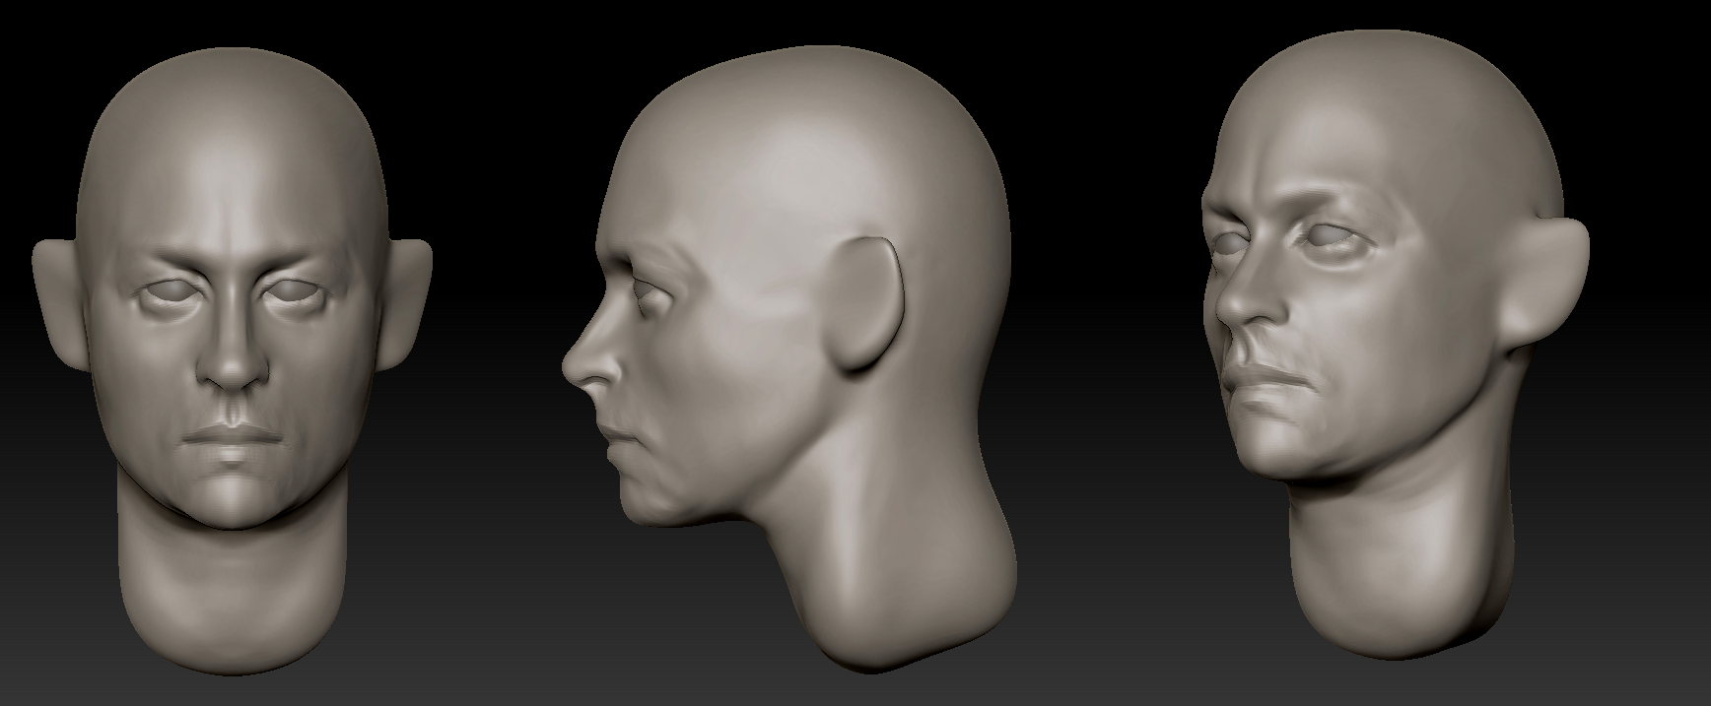Image resolution: width=1711 pixels, height=706 pixels.
Task: Select the side-profile head sculpt
Action: (x=787, y=358)
